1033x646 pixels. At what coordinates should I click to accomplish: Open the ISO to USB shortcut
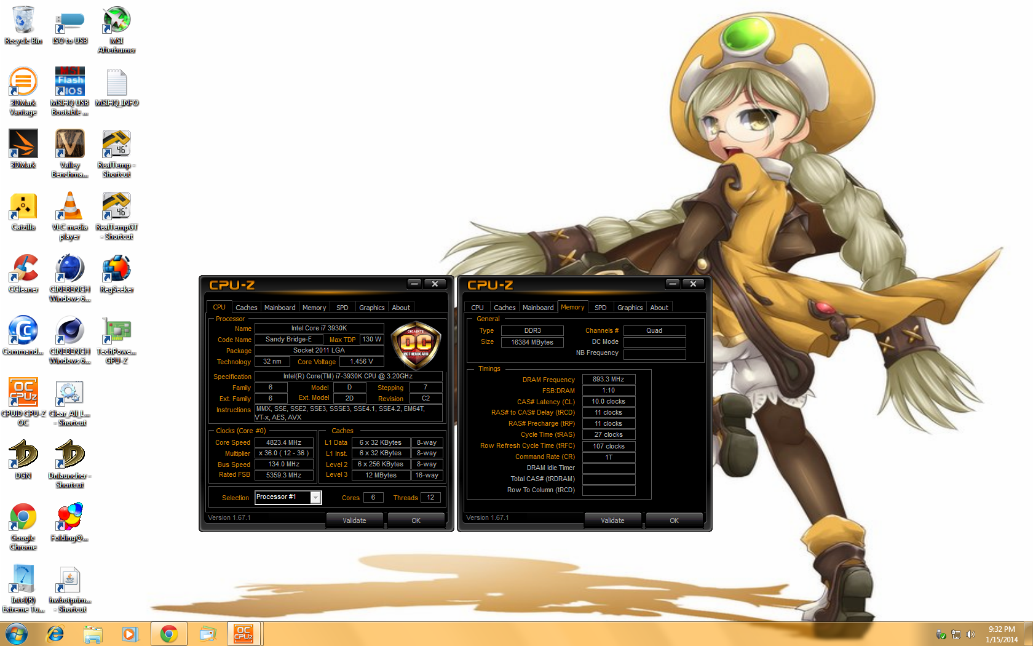(70, 25)
